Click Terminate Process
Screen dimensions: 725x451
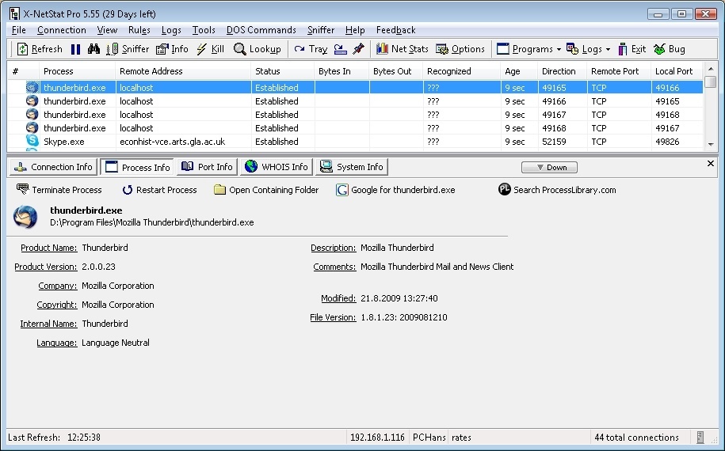(59, 190)
